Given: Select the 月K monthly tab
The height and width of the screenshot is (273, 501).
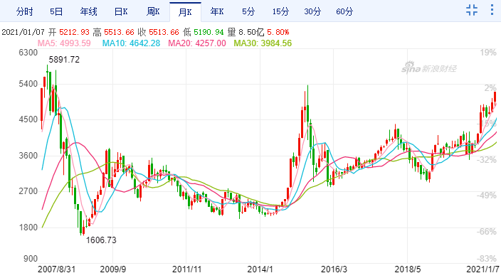Looking at the screenshot, I should pos(185,12).
